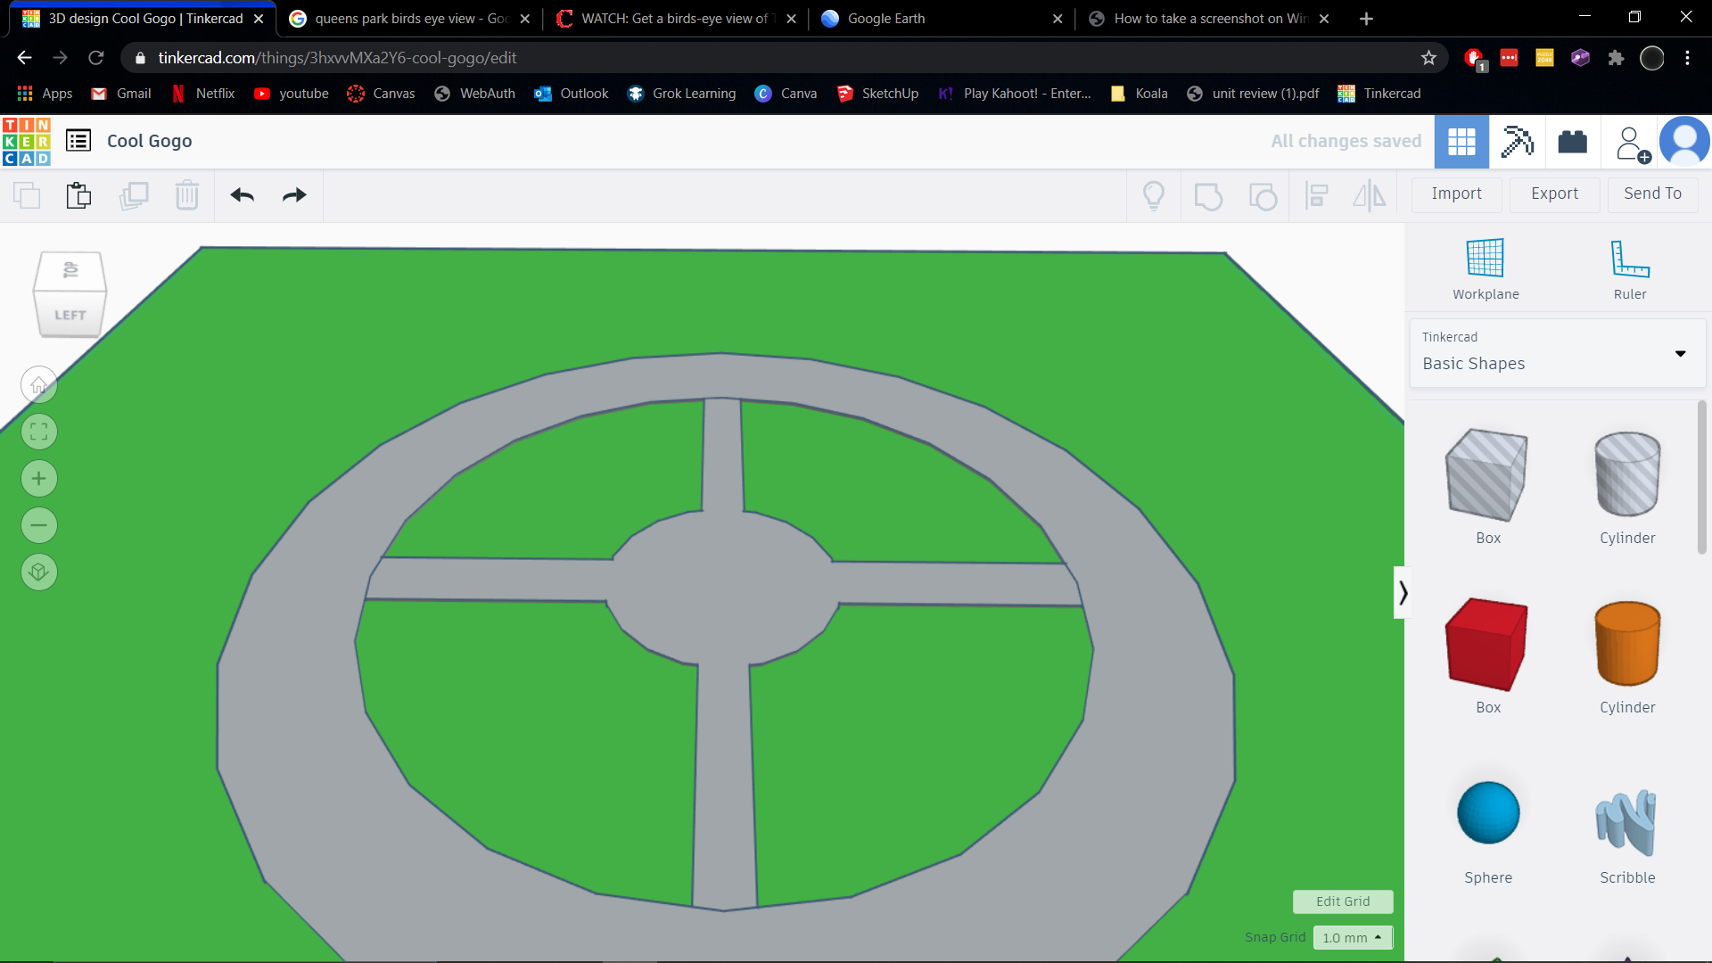
Task: Click the Mirror tool icon
Action: 1370,195
